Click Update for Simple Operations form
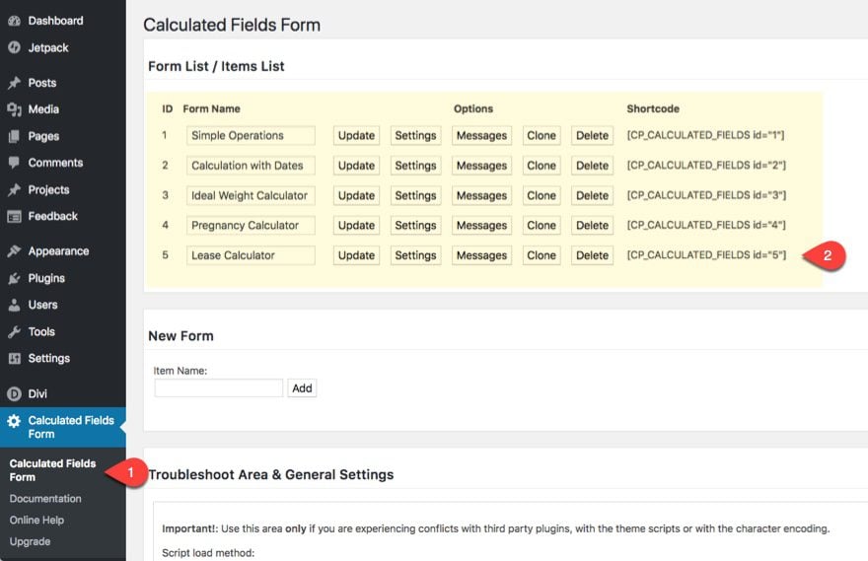The image size is (868, 561). pos(356,135)
